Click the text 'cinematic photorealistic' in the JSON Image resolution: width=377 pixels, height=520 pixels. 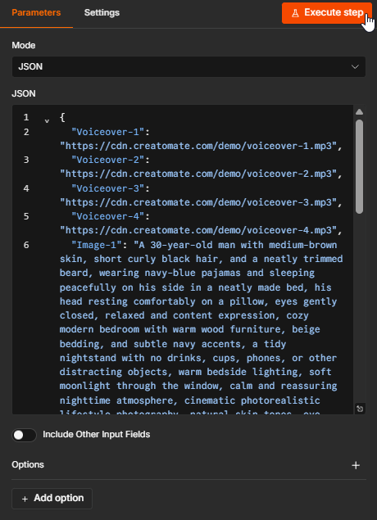pyautogui.click(x=252, y=400)
